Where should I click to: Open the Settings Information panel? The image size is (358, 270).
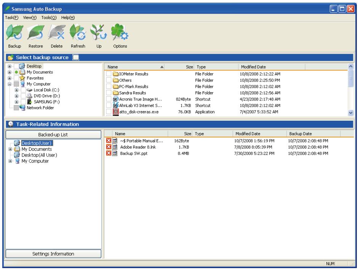(x=53, y=254)
